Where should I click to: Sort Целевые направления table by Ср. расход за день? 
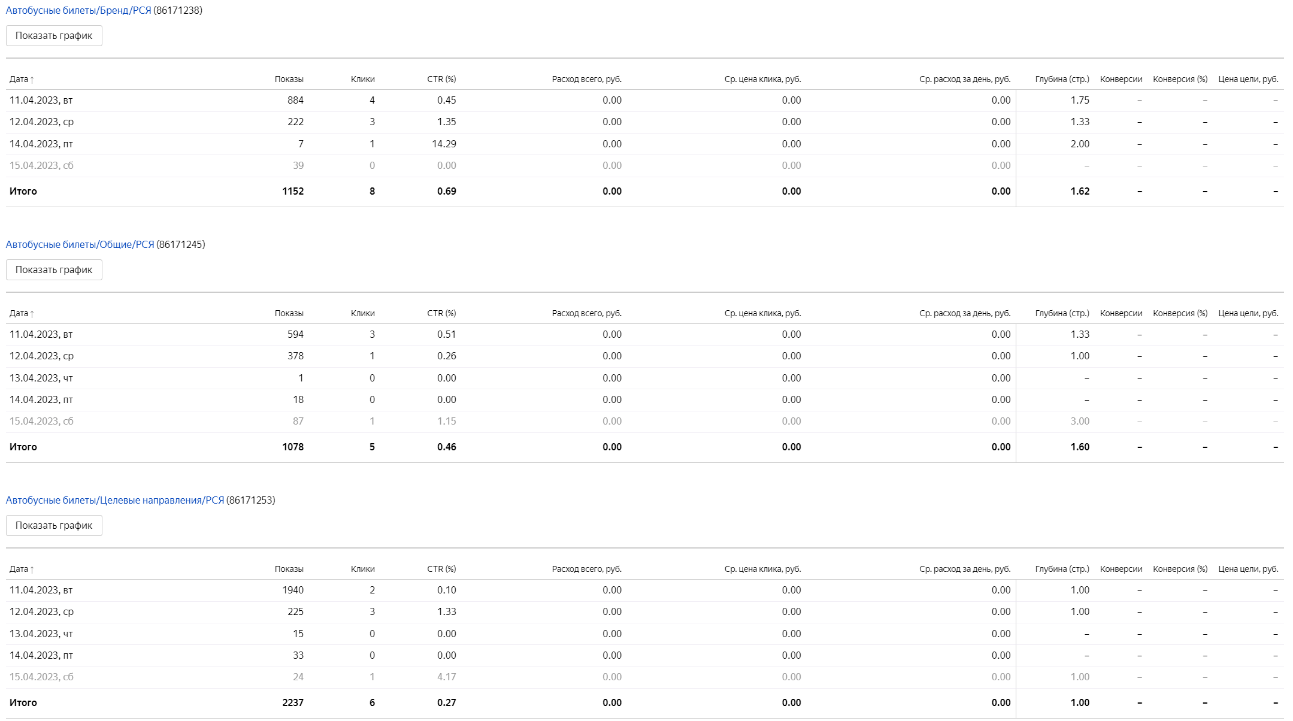(965, 569)
